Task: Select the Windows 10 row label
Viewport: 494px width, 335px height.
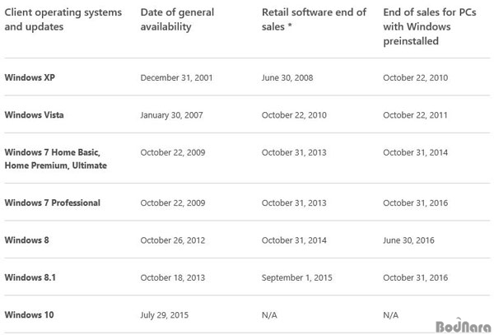Action: pos(29,315)
